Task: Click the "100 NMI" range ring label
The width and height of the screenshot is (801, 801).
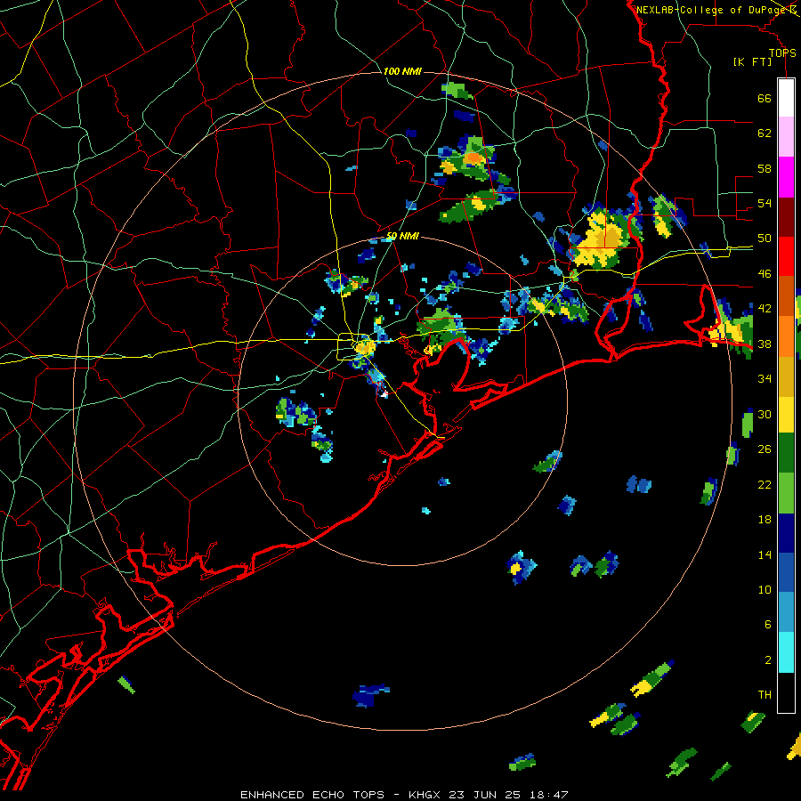Action: click(402, 71)
